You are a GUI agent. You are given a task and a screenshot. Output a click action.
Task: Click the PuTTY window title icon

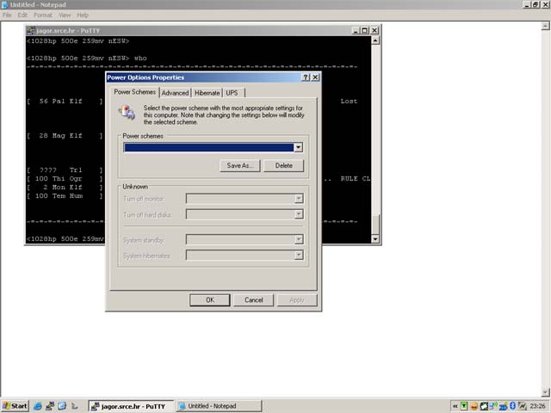pos(31,31)
